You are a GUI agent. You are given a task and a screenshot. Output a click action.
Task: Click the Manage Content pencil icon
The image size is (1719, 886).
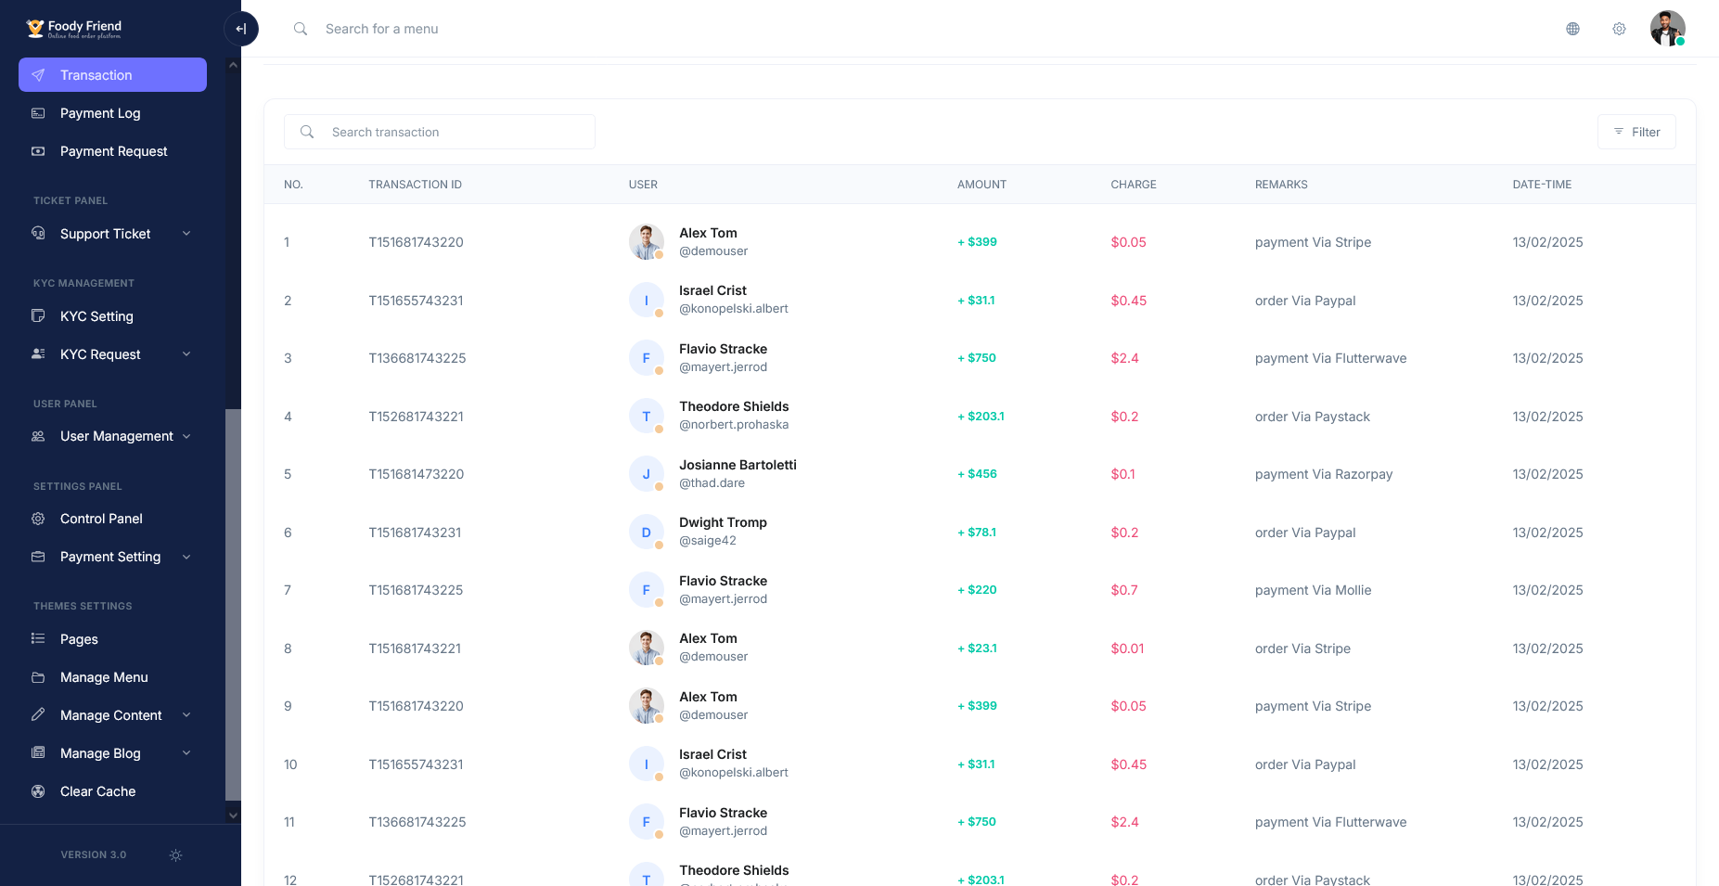[38, 715]
